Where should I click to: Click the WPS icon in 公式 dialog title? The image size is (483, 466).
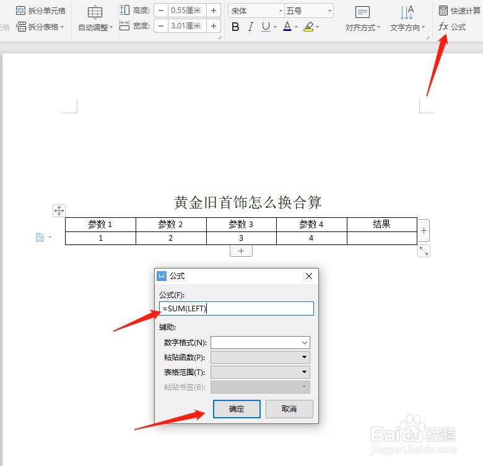tap(162, 276)
